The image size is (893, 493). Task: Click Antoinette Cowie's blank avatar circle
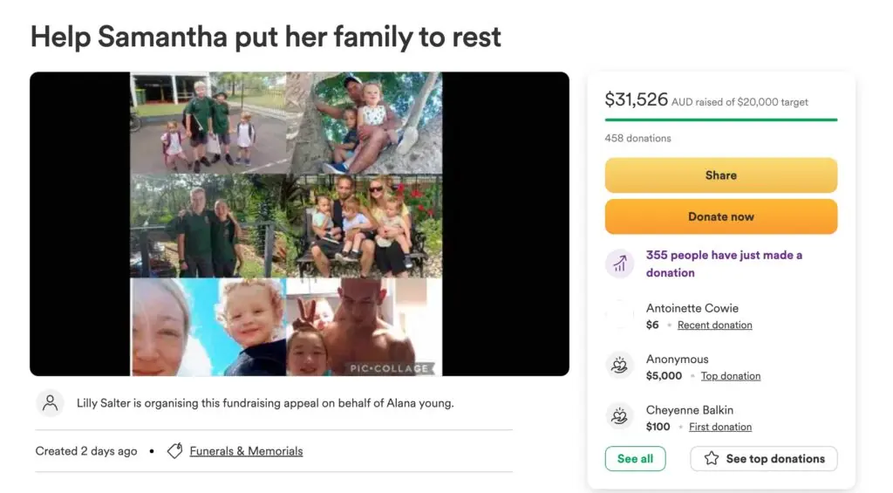620,315
